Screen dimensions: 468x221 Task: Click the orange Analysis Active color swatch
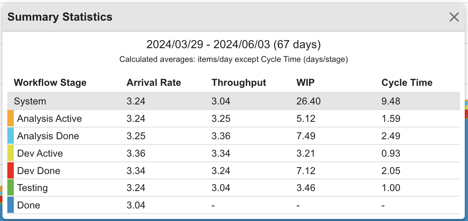tap(11, 119)
